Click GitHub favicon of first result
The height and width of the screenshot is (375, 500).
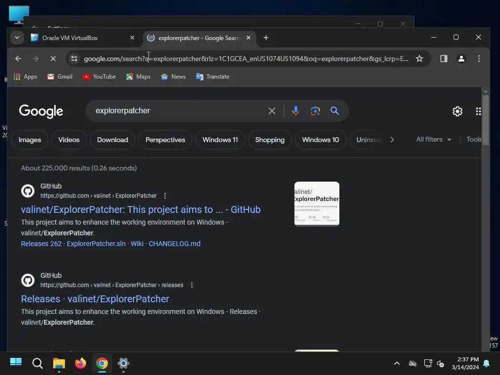tap(28, 191)
